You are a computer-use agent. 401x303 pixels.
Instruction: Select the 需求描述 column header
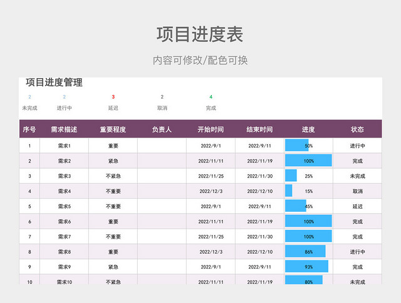click(64, 129)
